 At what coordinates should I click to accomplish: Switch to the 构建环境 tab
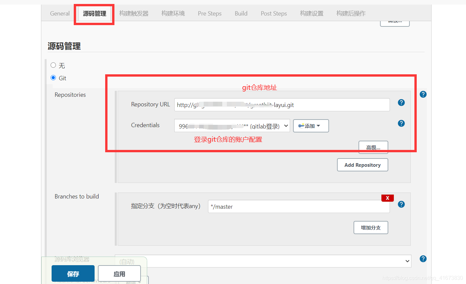pos(173,14)
